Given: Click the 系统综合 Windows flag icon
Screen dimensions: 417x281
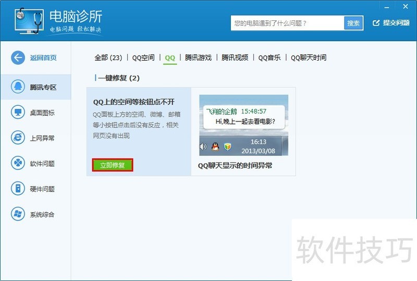Looking at the screenshot, I should tap(18, 214).
